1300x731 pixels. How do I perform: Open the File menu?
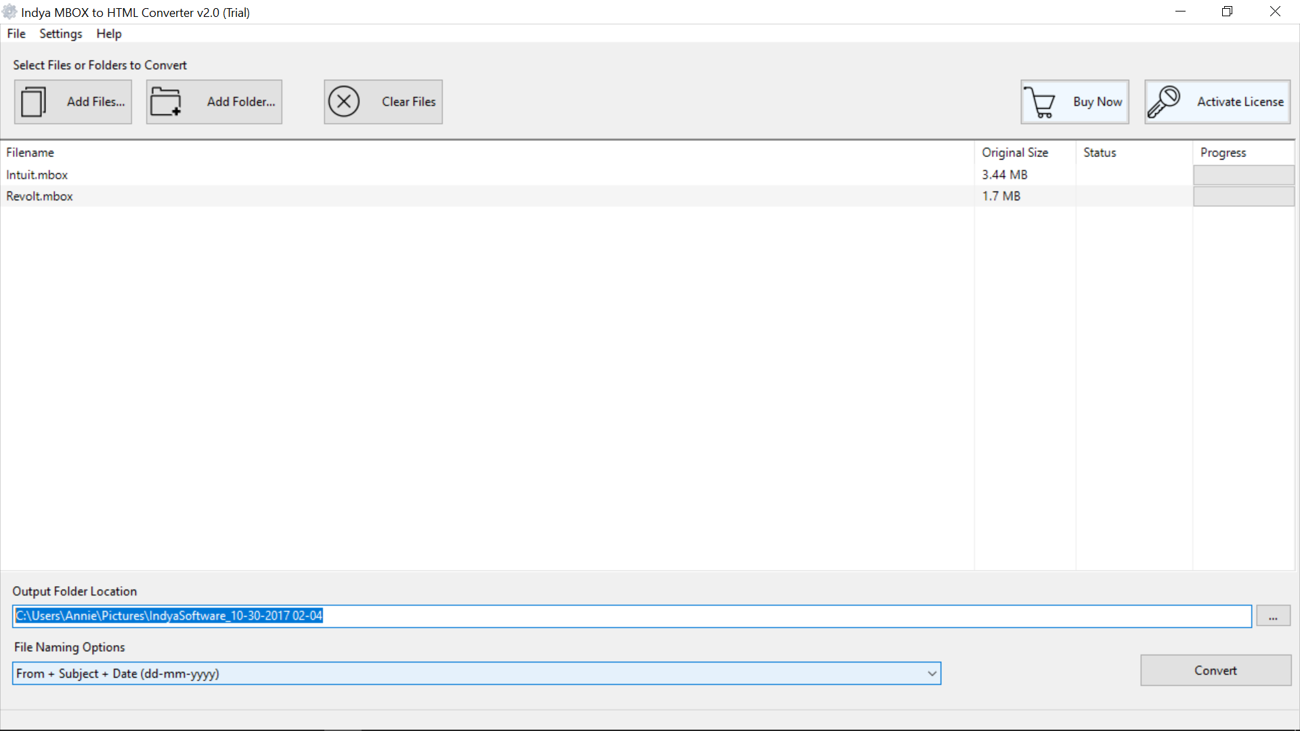[x=16, y=34]
